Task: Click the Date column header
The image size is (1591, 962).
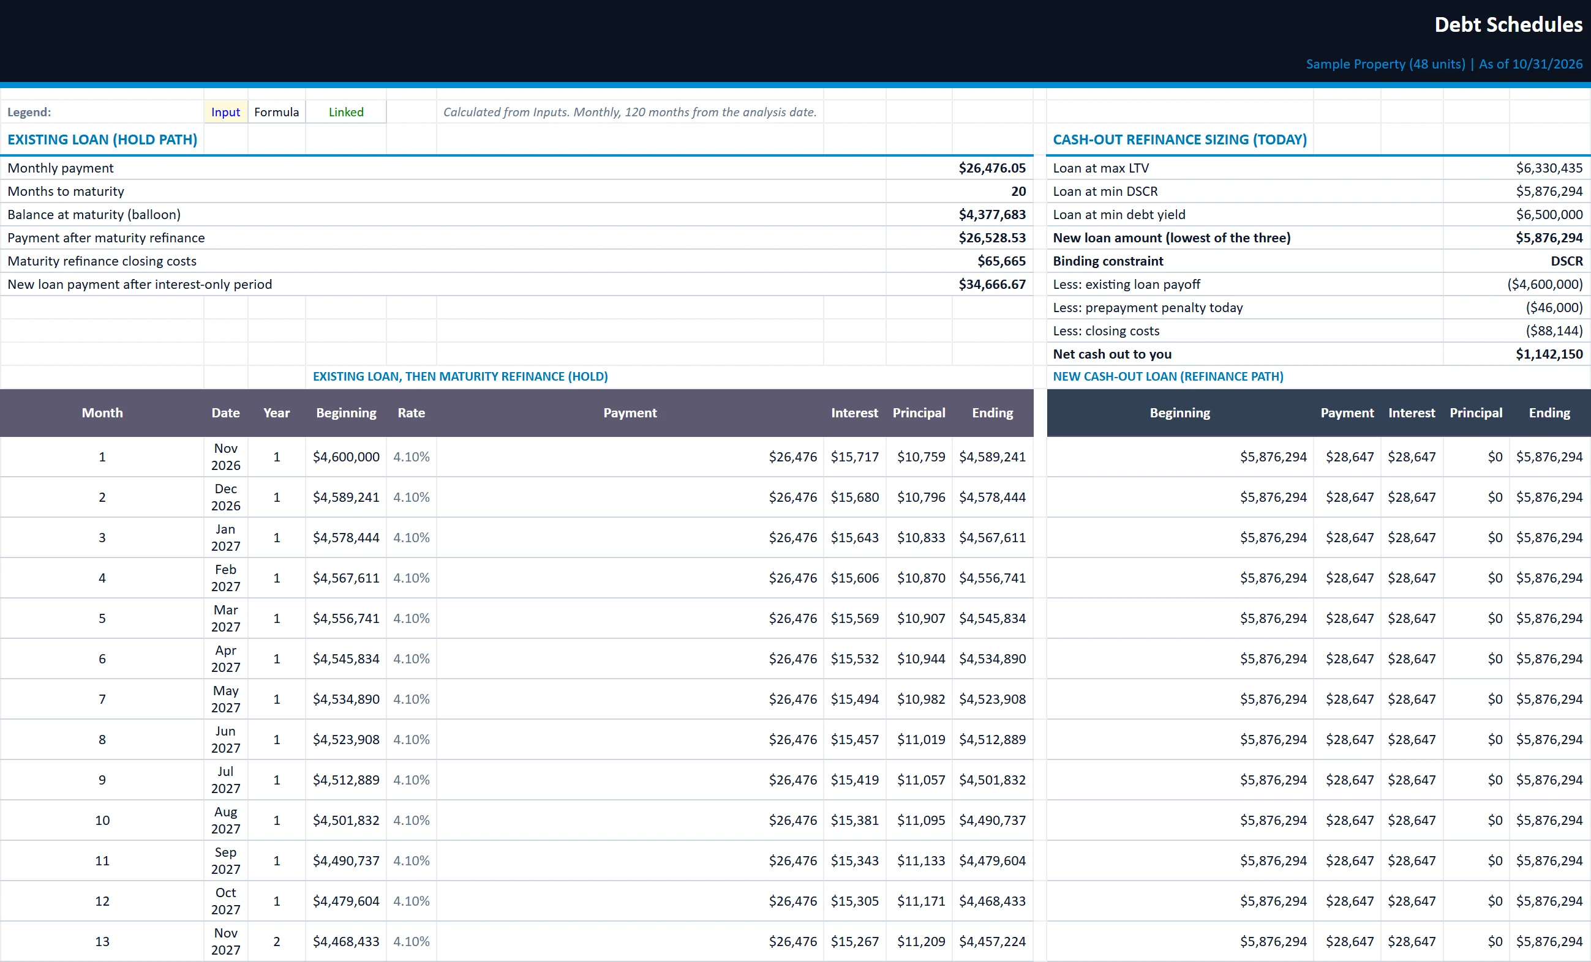Action: [x=225, y=413]
